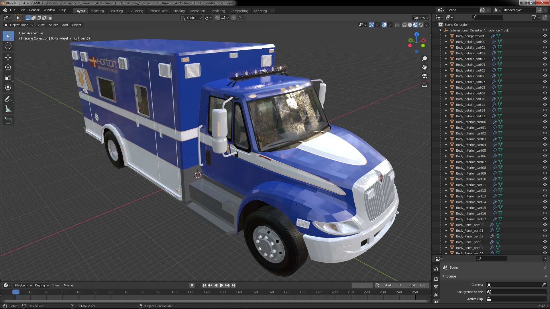Toggle the auto keying record button
The width and height of the screenshot is (550, 309).
(192, 285)
